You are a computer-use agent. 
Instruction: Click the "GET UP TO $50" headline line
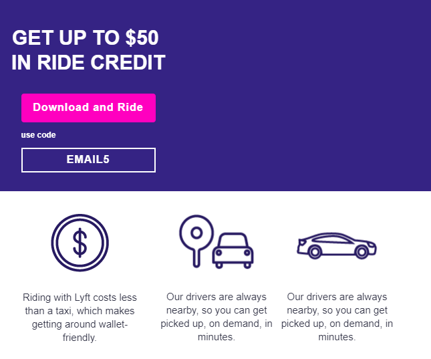coord(86,37)
